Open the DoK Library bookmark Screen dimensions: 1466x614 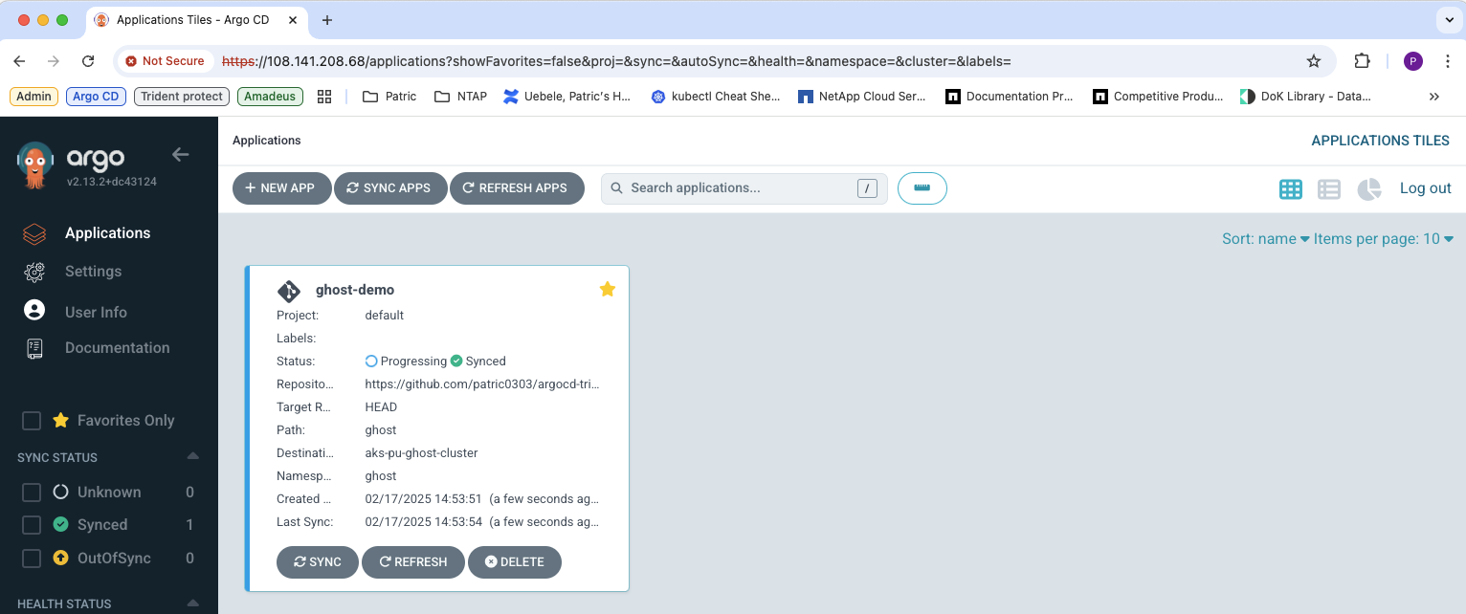click(x=1305, y=97)
